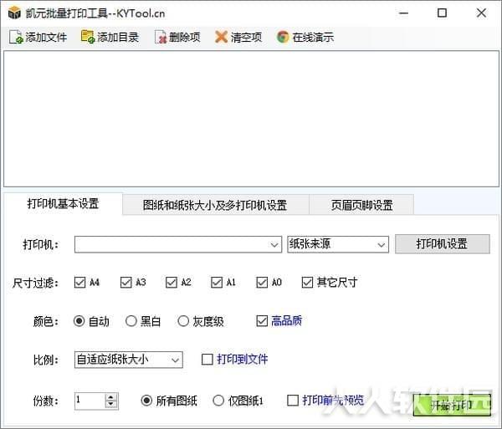This screenshot has height=429, width=502.
Task: Decrease copies with the 份数 down arrow
Action: (x=110, y=405)
